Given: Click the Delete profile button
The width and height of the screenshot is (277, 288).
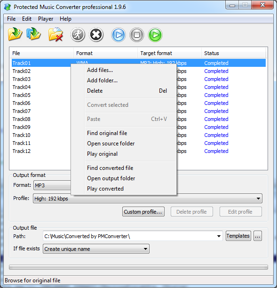Looking at the screenshot, I should tap(191, 212).
